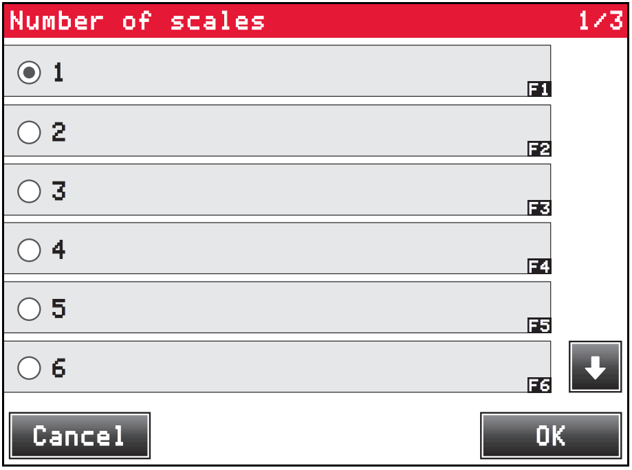Click the F1 shortcut key badge

539,89
